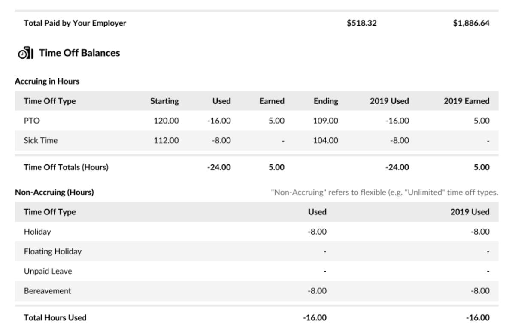Screen dimensions: 515x335
Task: Sort by the Used column header
Action: pos(222,101)
